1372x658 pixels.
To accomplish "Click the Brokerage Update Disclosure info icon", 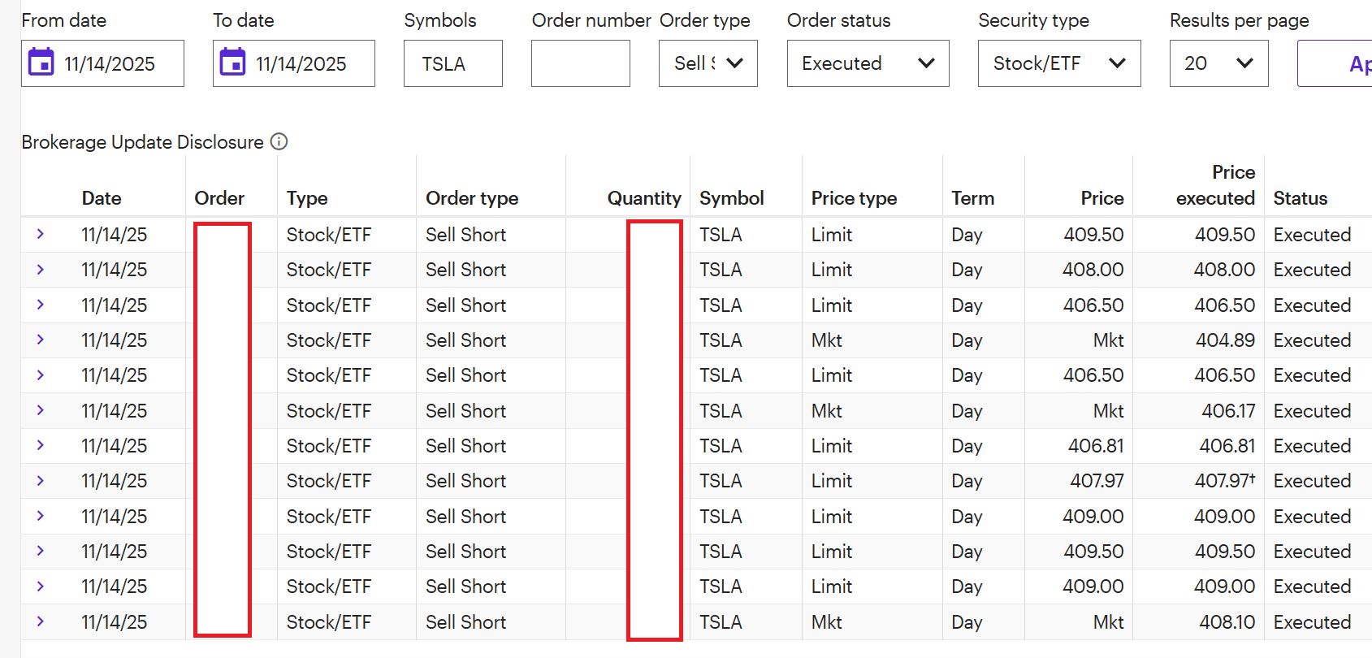I will [x=279, y=141].
